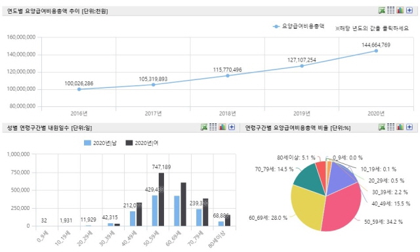
Task: Toggle the 요양급여비용총액 line legend
Action: tap(299, 26)
